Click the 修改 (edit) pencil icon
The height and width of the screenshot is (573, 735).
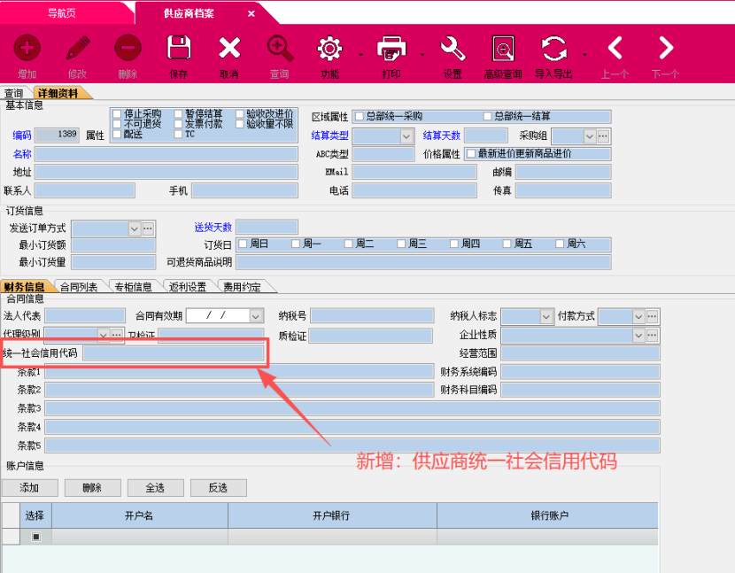77,48
